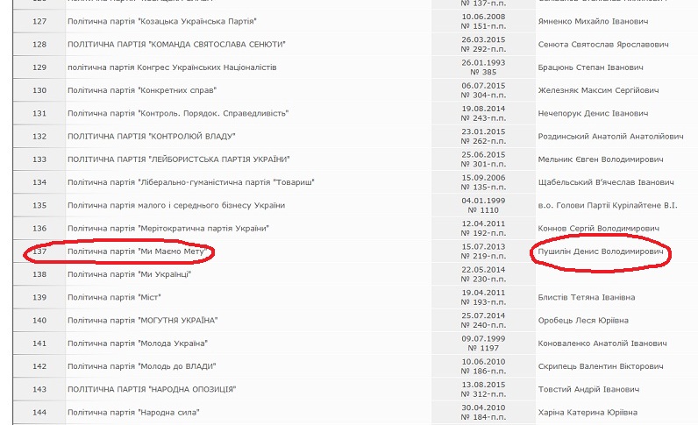Click registration date 10.06.2010
698x425 pixels.
point(483,361)
